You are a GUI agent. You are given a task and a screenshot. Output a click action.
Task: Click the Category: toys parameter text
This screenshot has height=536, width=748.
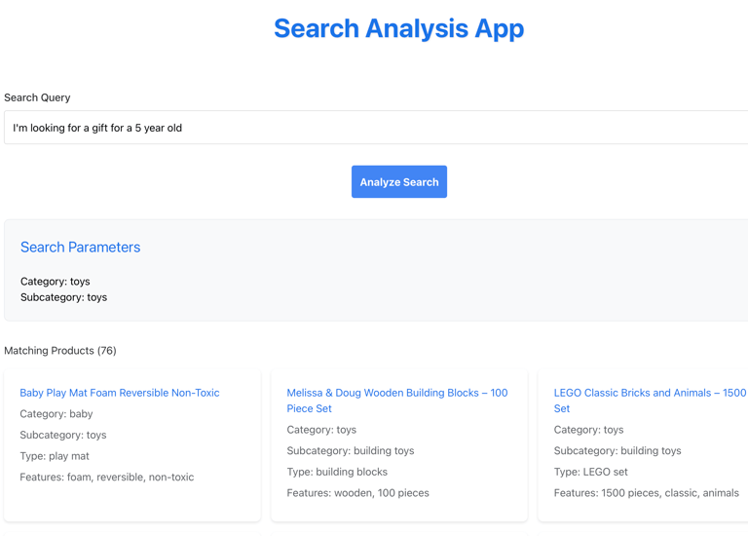point(56,282)
